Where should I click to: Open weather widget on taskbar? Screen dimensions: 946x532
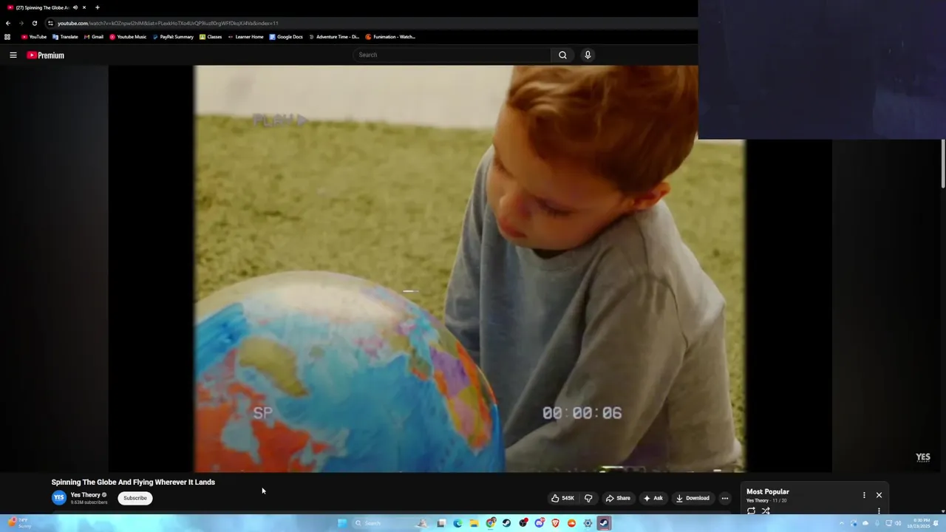click(x=19, y=523)
